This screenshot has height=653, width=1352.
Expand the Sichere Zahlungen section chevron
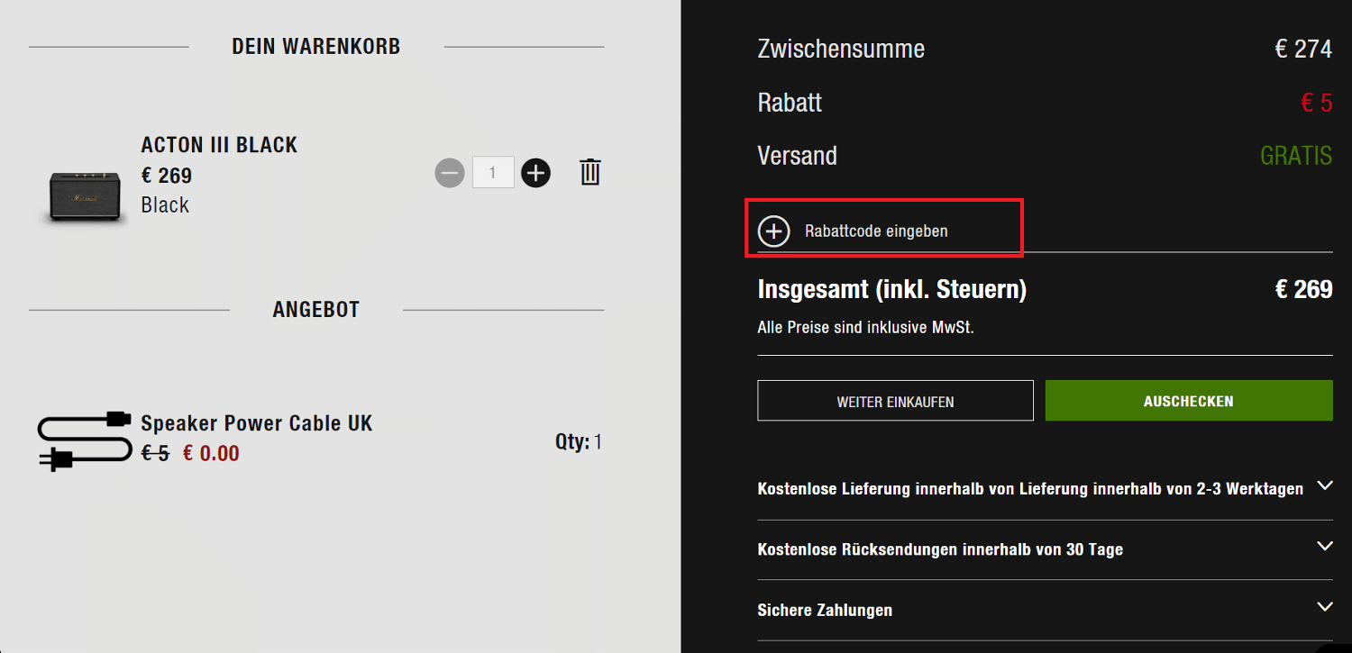1324,607
